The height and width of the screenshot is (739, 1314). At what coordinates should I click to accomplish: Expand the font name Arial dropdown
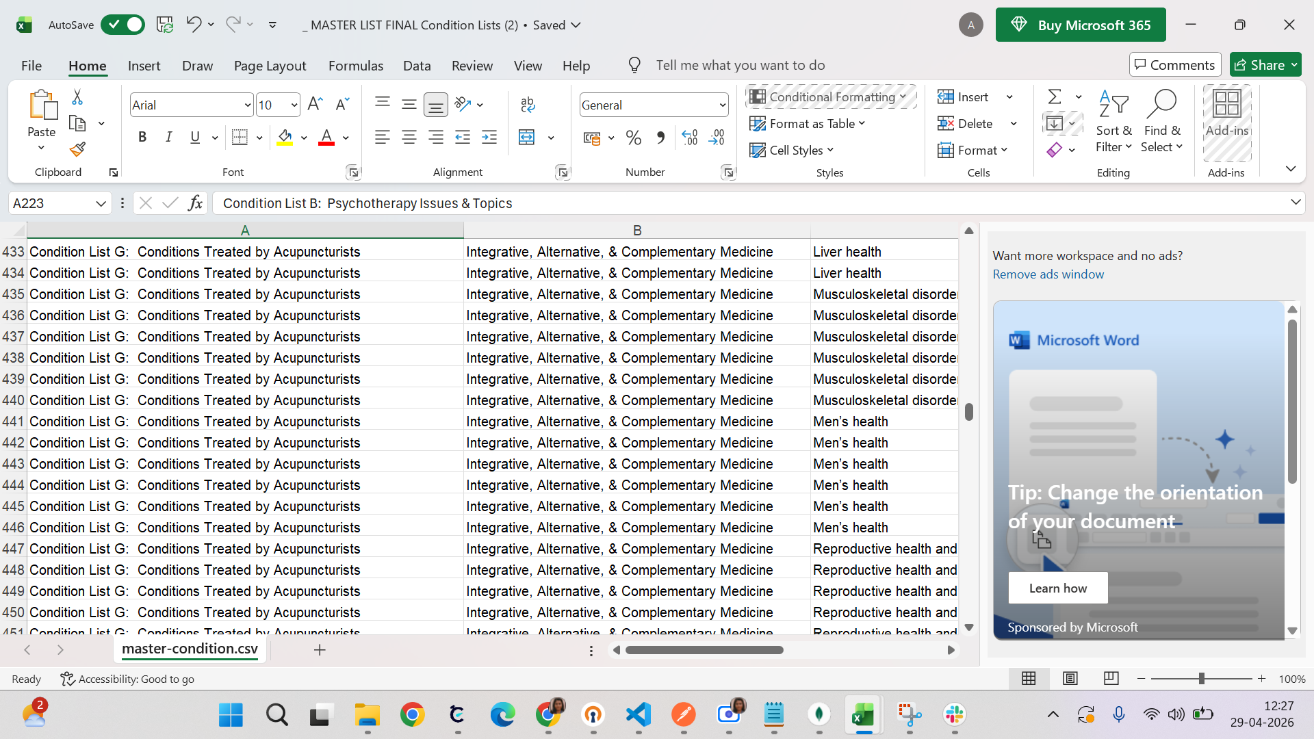point(248,105)
